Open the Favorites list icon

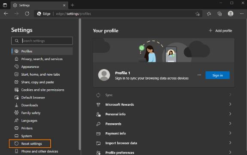(209, 14)
